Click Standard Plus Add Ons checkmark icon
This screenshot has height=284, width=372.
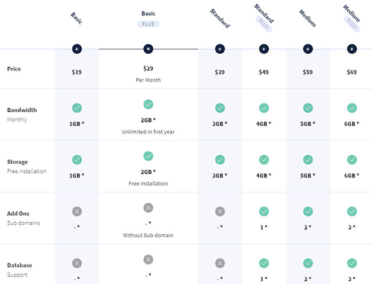coord(264,211)
